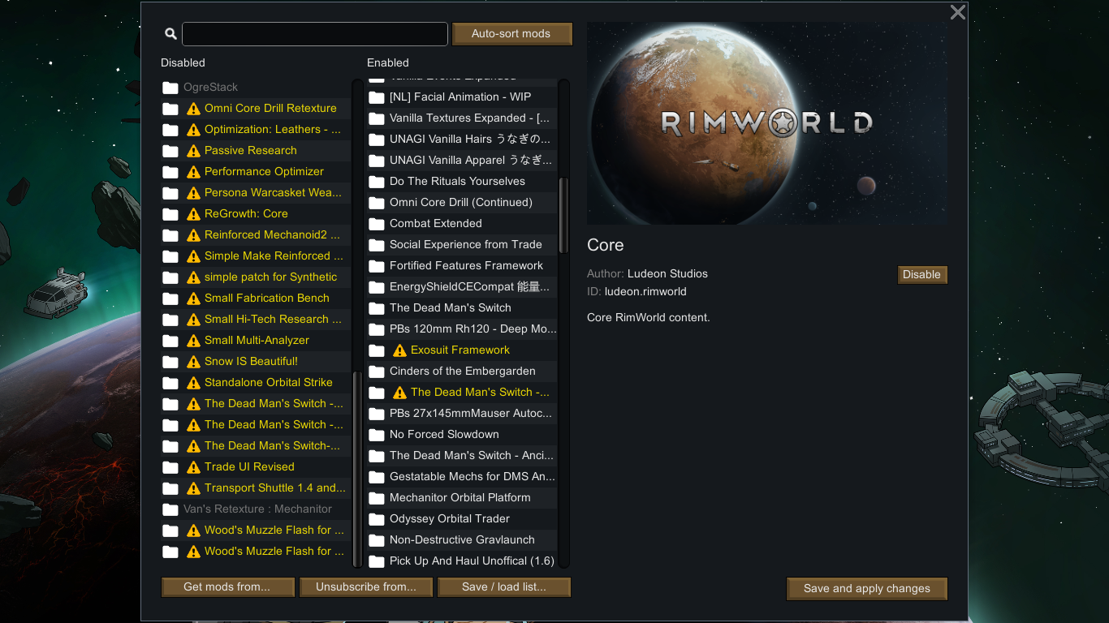Click folder icon of No Forced Slowdown
1109x623 pixels.
pos(377,435)
